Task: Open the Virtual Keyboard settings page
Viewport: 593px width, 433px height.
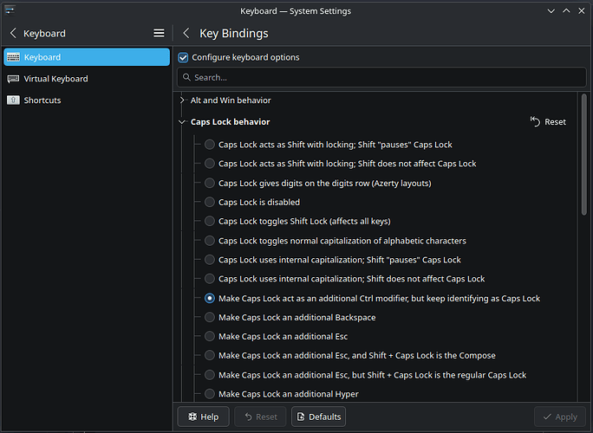Action: [x=55, y=79]
